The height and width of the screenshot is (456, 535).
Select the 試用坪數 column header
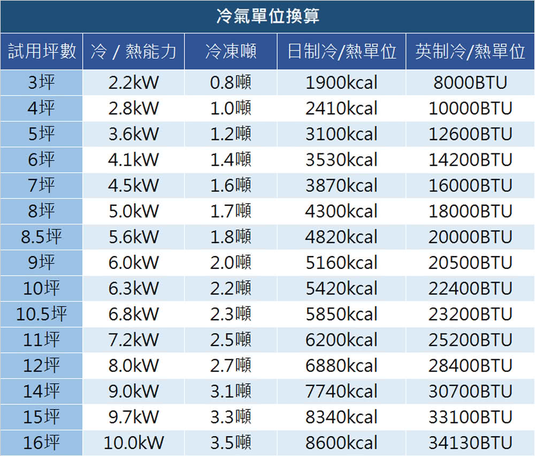[41, 51]
